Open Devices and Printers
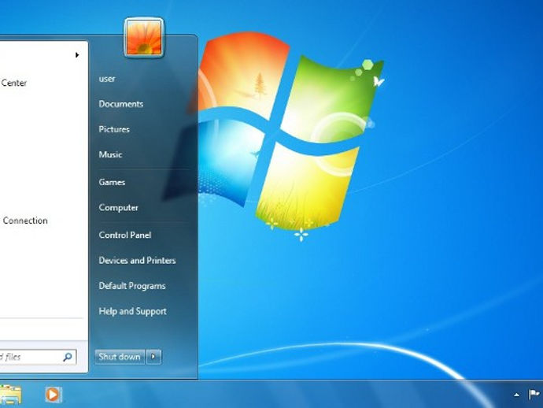Image resolution: width=543 pixels, height=408 pixels. click(x=137, y=261)
